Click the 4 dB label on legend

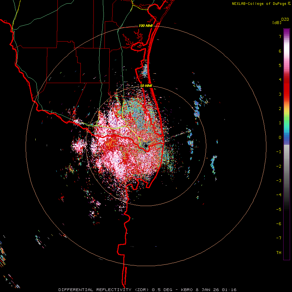[280, 80]
